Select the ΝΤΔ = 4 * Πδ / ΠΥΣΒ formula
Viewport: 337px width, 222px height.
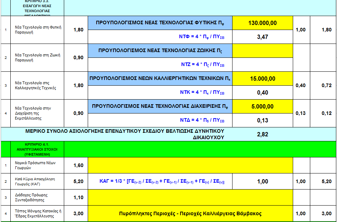pos(202,120)
